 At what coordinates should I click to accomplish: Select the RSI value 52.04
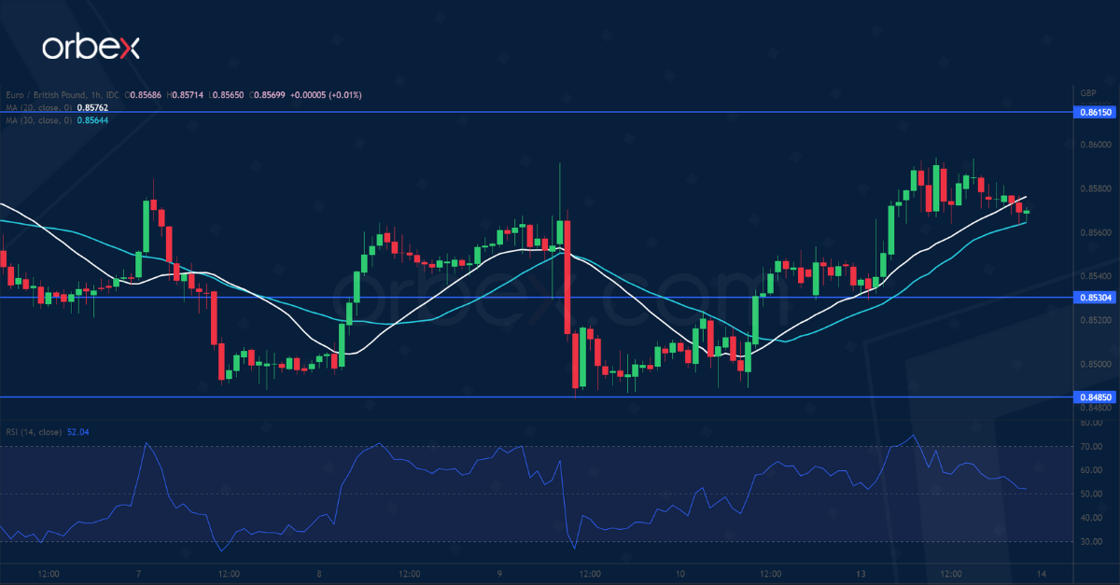click(x=78, y=432)
